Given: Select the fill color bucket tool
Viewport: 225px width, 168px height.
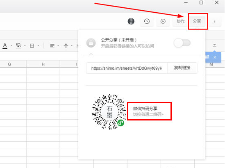Looking at the screenshot, I should click(x=18, y=46).
